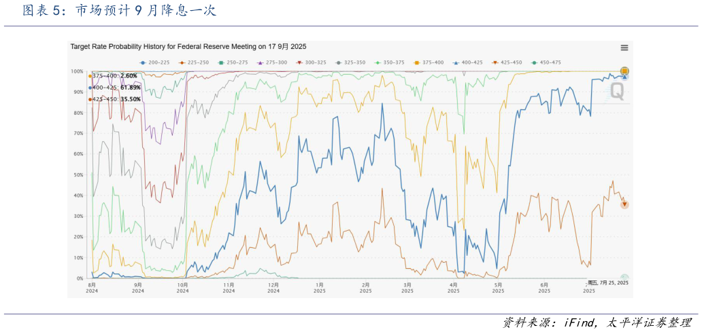Click the green end marker at 0% baseline
This screenshot has width=702, height=332.
[624, 278]
